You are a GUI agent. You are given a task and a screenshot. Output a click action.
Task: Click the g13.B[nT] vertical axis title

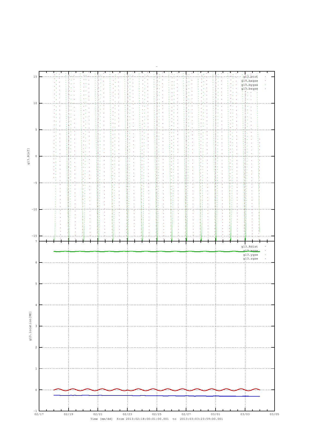click(28, 156)
